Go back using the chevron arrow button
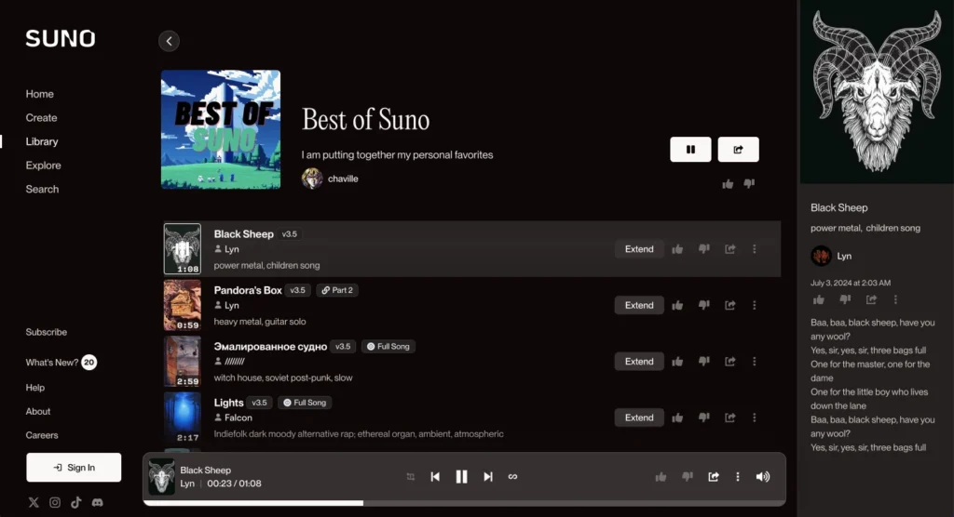Screen dimensions: 954x517 [x=170, y=41]
